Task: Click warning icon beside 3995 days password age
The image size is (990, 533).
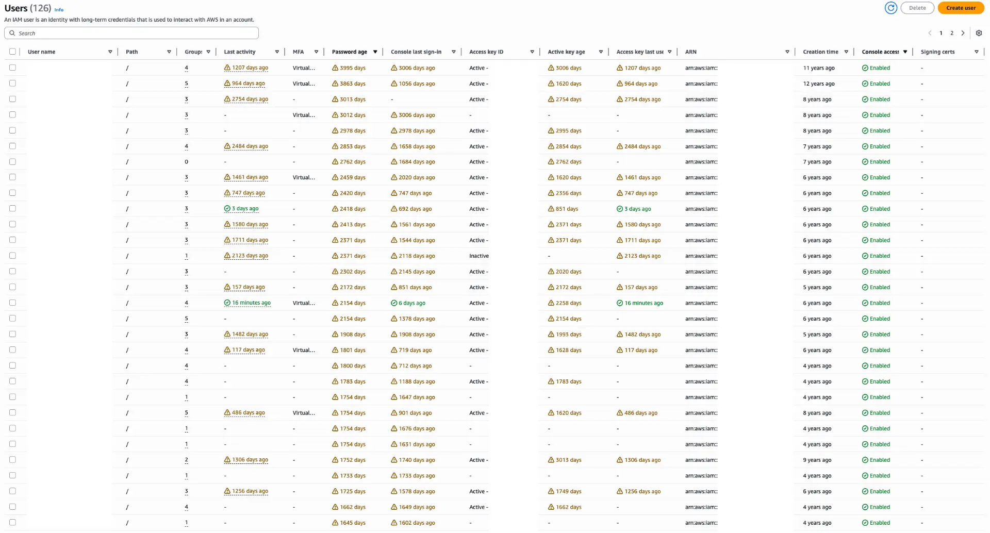Action: point(335,68)
